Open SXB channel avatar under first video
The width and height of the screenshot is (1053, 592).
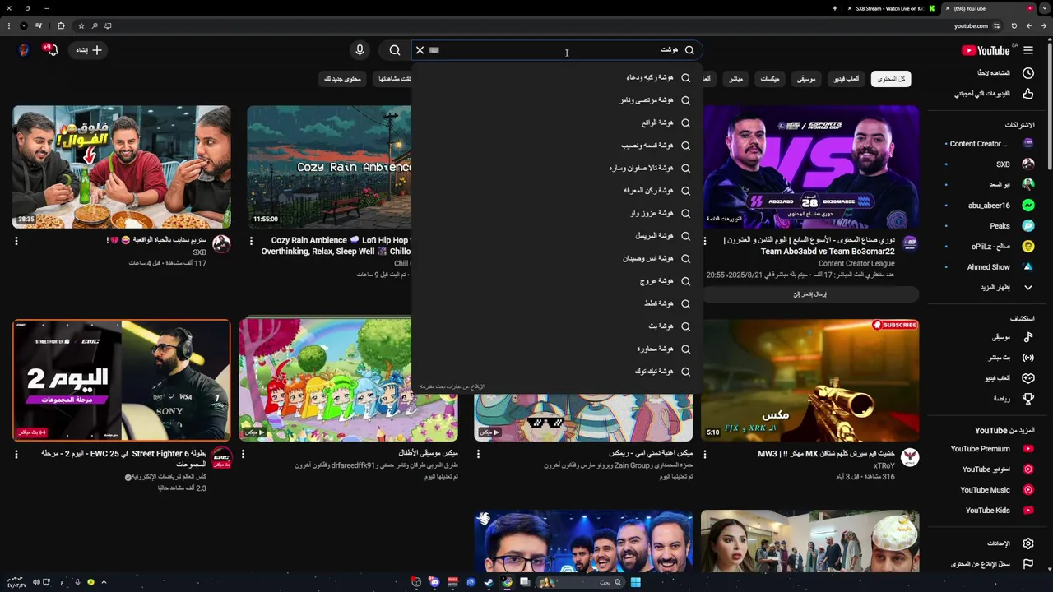point(221,244)
